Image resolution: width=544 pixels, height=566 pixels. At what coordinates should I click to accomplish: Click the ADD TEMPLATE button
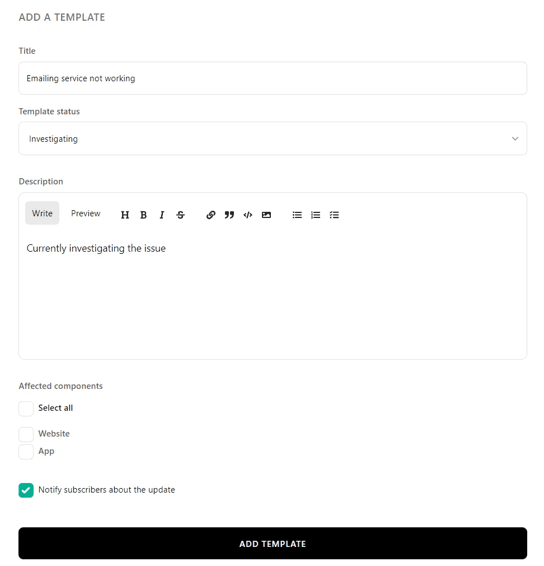pos(273,544)
